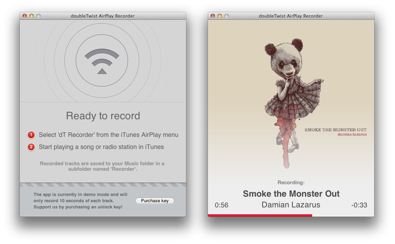Screen dimensions: 395x244
Task: Click the 'Recording:' label
Action: click(x=291, y=182)
